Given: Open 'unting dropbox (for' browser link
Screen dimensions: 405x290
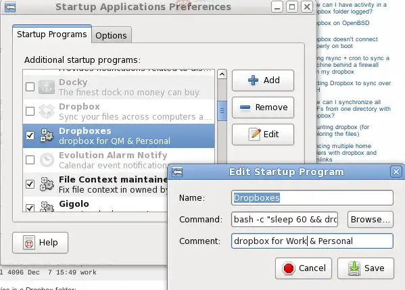Looking at the screenshot, I should coord(343,130).
